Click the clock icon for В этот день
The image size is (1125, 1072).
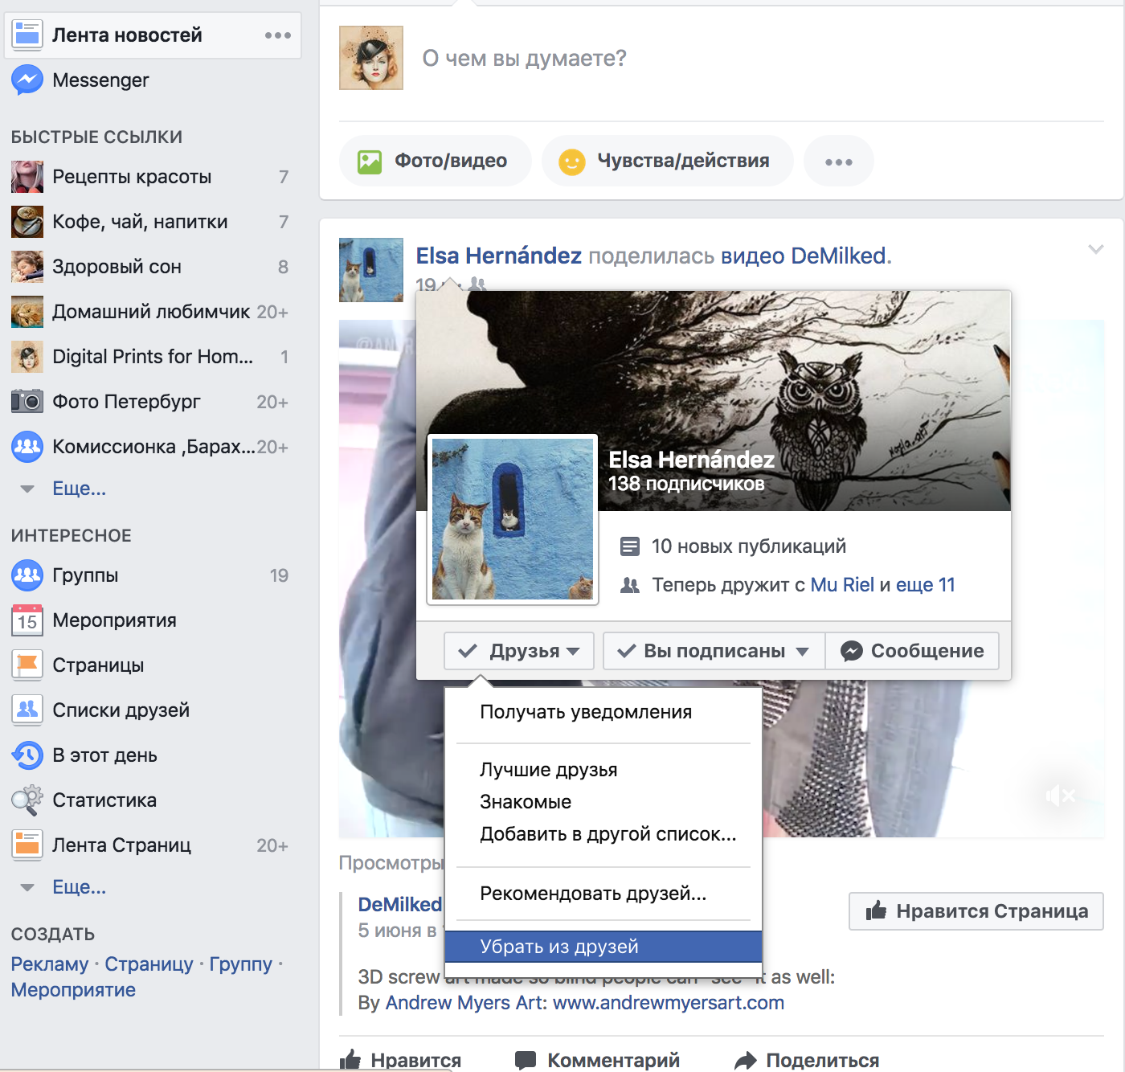coord(27,755)
